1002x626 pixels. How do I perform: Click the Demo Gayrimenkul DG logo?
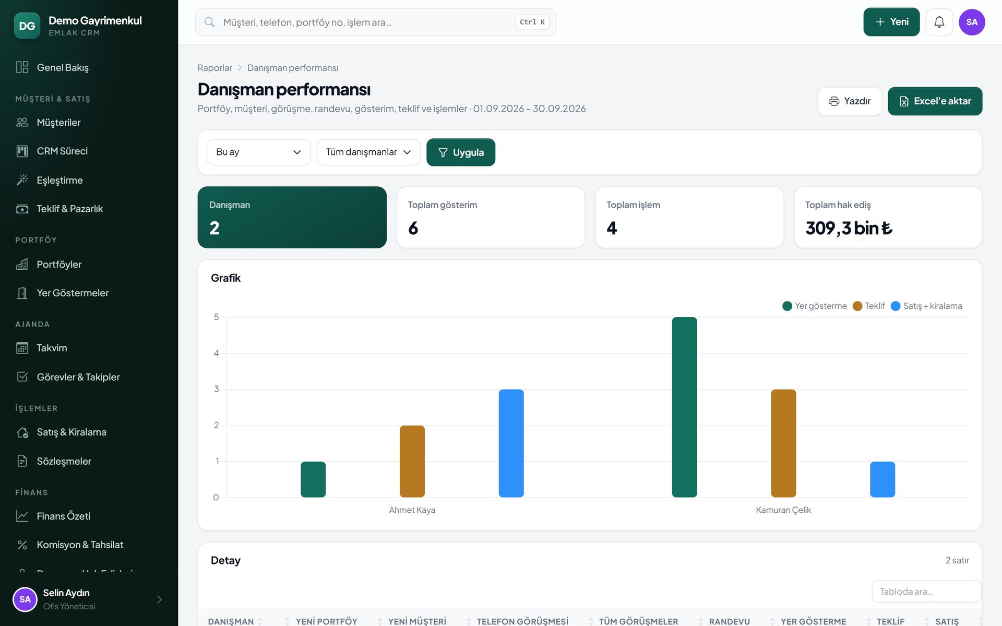[x=27, y=26]
